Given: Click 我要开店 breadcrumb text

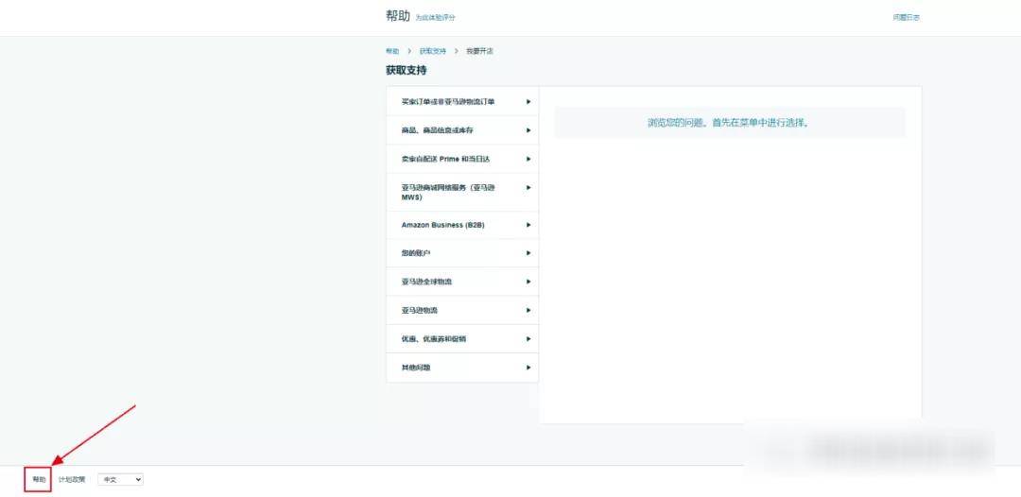Looking at the screenshot, I should 480,51.
